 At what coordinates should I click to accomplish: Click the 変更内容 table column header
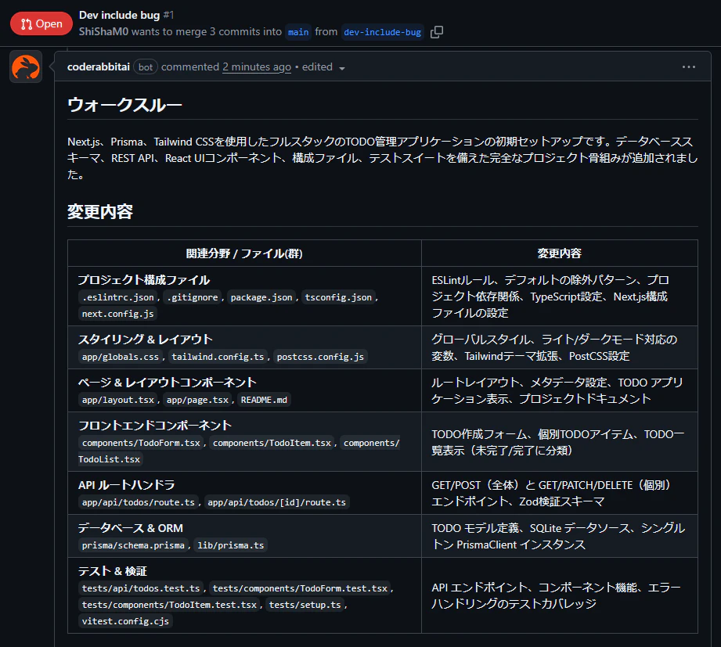559,253
